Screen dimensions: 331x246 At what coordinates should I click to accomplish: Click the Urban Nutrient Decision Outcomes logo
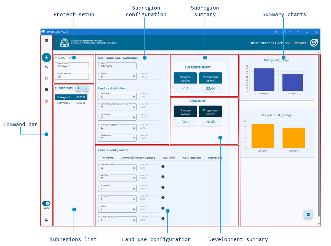(x=314, y=43)
